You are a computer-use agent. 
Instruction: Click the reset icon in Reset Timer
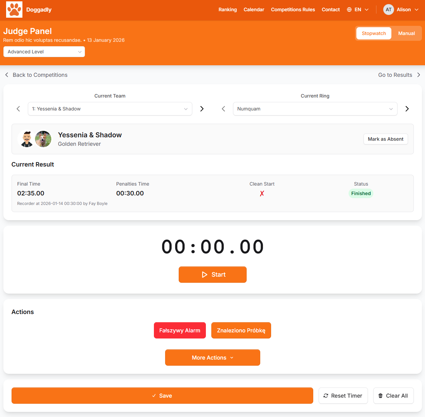[x=326, y=396]
